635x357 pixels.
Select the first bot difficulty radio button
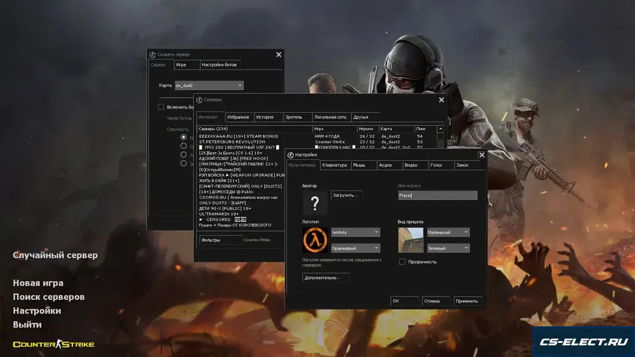[x=183, y=138]
